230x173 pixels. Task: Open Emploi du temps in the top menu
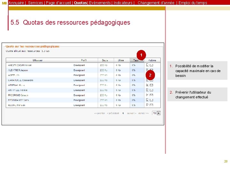193,3
